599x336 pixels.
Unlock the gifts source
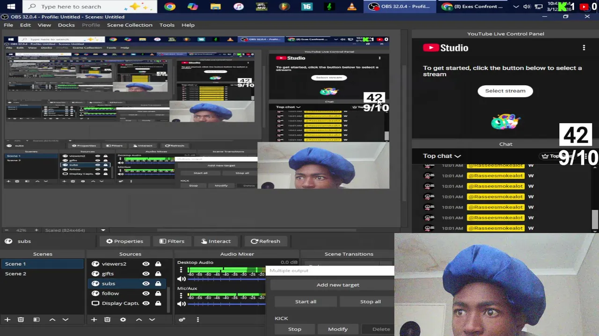point(158,273)
